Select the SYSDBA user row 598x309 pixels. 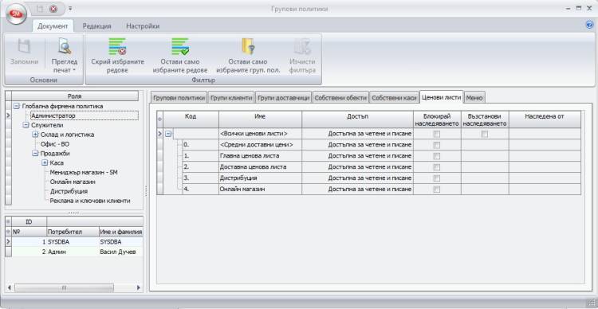pyautogui.click(x=77, y=241)
